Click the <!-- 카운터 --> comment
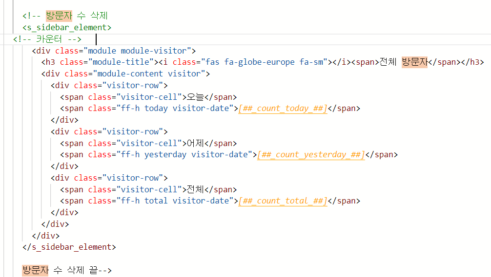The width and height of the screenshot is (491, 277). click(x=47, y=39)
